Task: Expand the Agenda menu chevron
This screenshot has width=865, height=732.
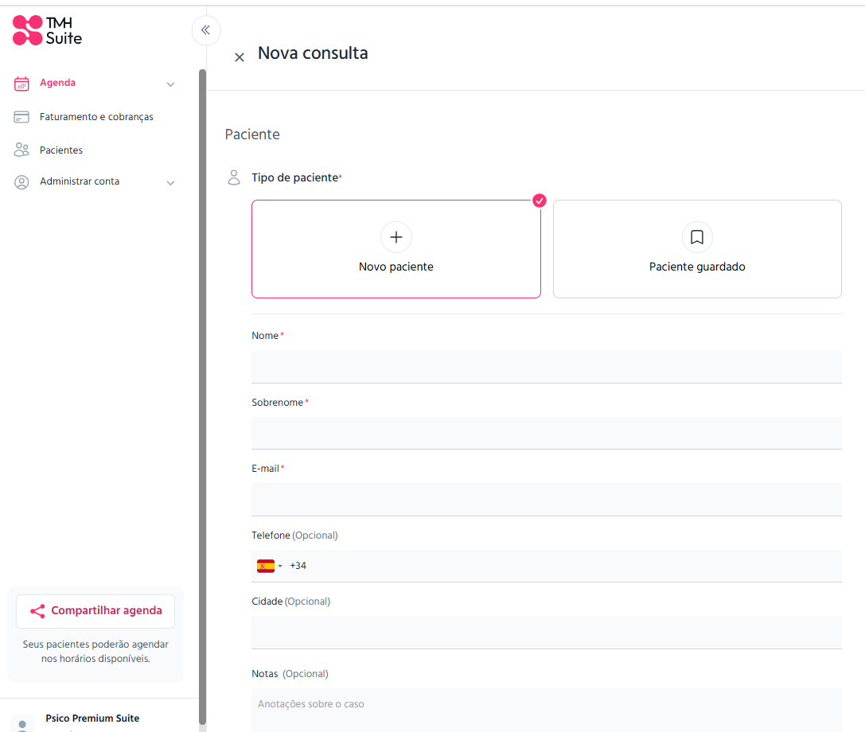Action: click(170, 84)
